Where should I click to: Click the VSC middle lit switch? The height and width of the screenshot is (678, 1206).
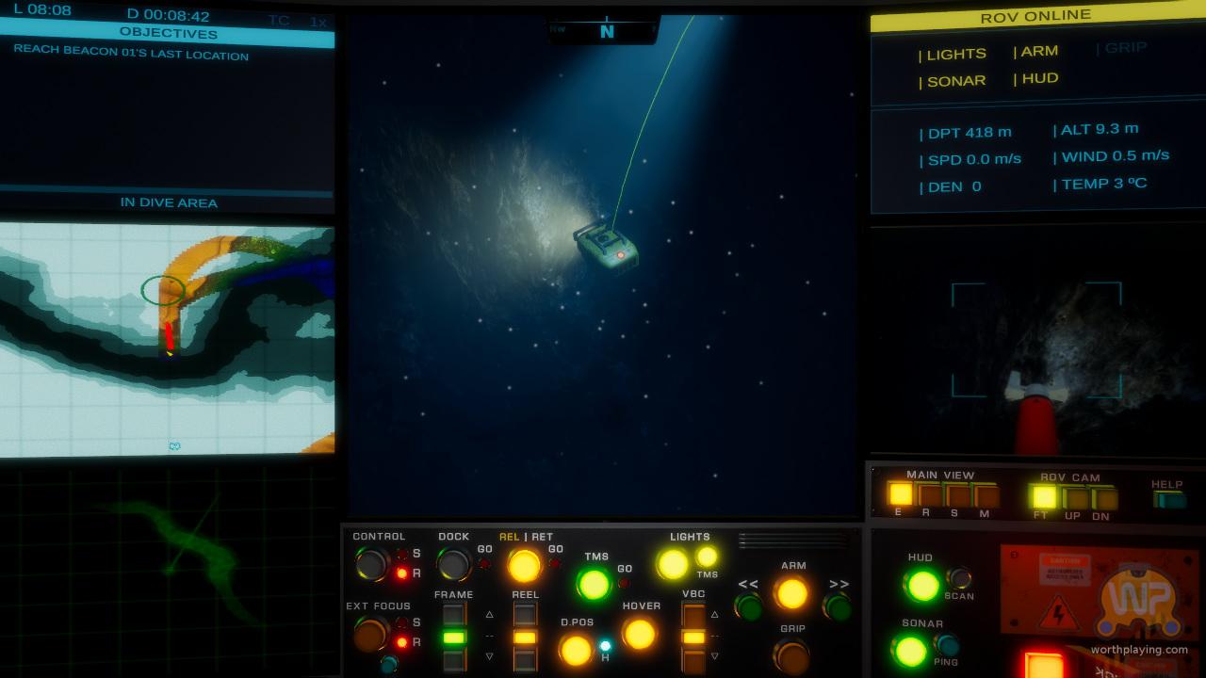pos(693,638)
